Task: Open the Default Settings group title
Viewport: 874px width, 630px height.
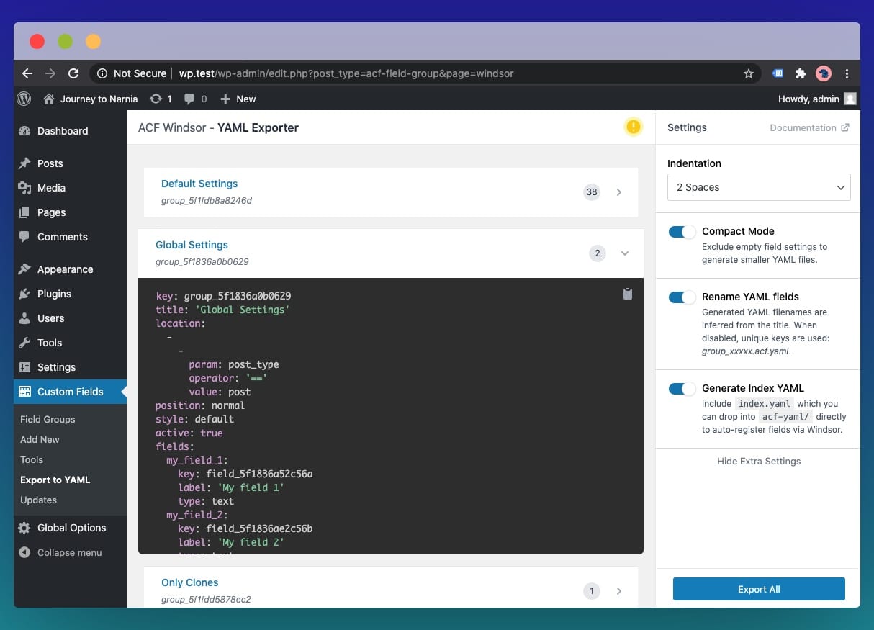Action: point(199,184)
